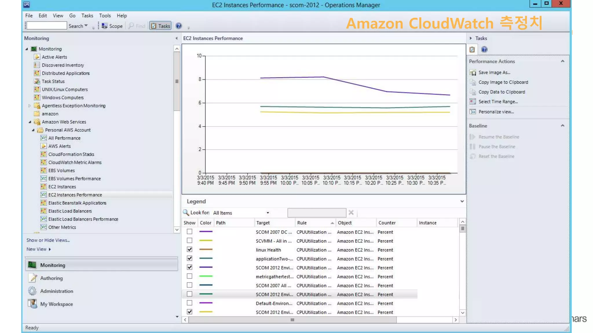
Task: Click Copy Image to Clipboard icon
Action: tap(473, 82)
